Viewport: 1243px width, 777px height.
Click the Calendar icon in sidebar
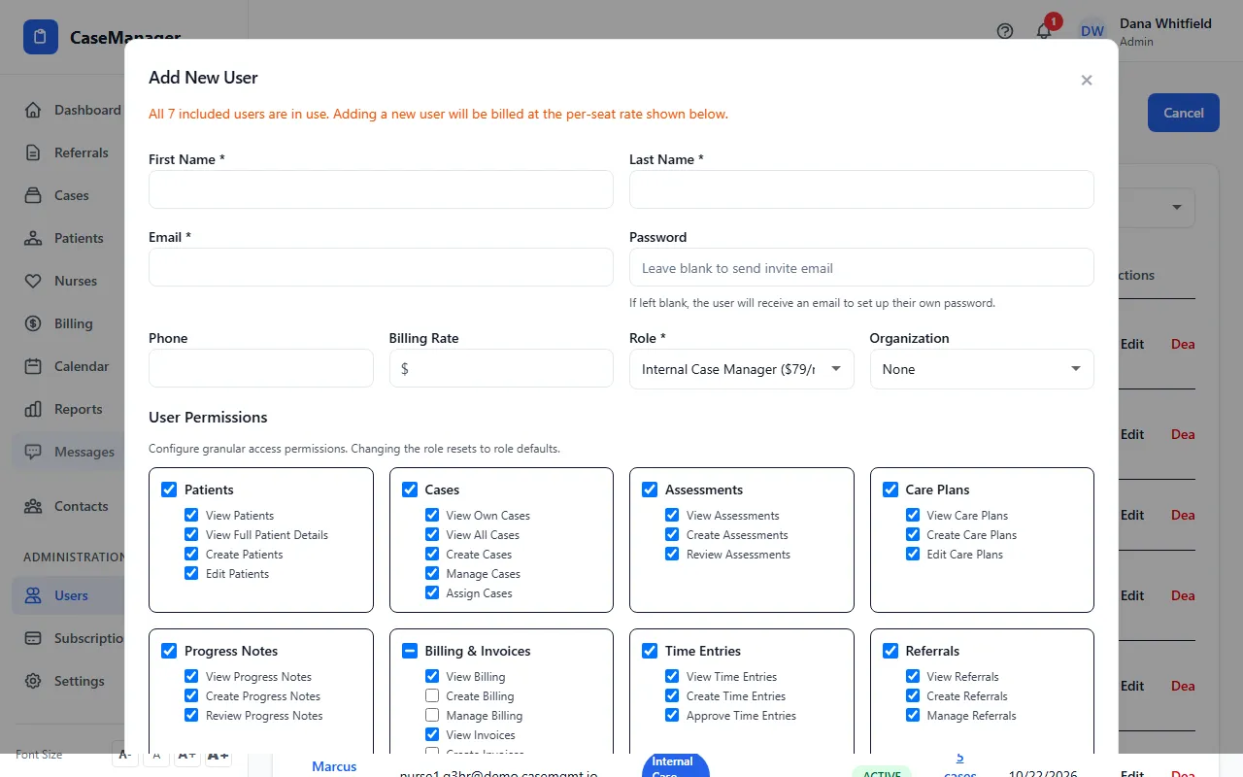(x=33, y=366)
